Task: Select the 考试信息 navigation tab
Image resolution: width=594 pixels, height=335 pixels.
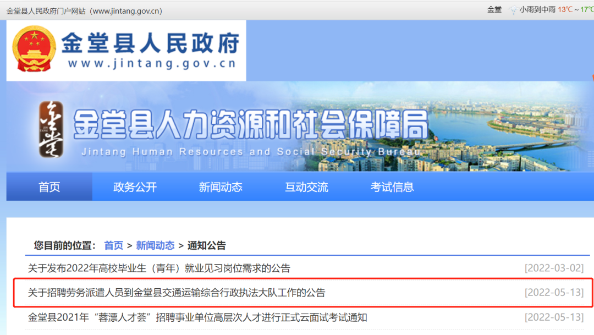Action: coord(392,187)
